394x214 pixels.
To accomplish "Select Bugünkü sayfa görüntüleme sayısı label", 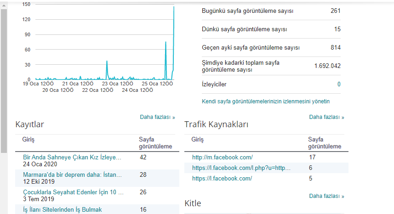I will (247, 11).
